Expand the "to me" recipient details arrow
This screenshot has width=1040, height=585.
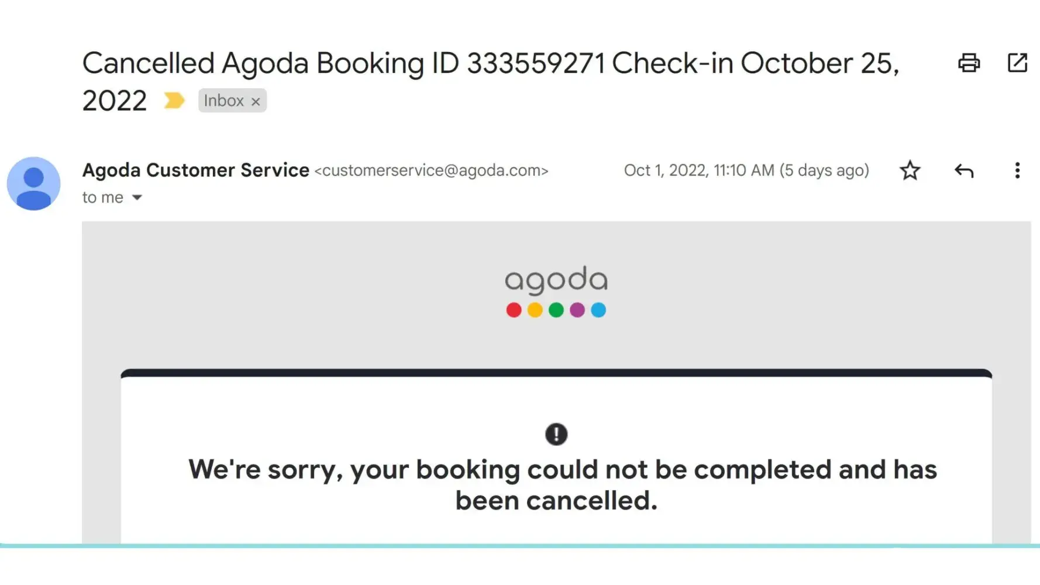[137, 198]
